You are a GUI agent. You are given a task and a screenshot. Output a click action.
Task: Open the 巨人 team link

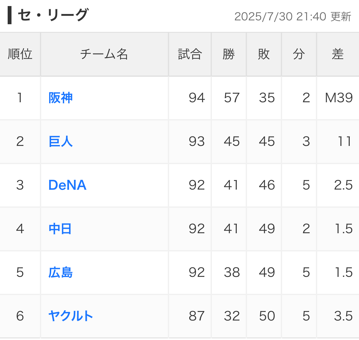coord(60,141)
